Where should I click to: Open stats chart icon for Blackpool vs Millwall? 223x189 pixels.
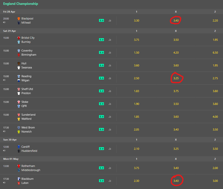pos(110,21)
